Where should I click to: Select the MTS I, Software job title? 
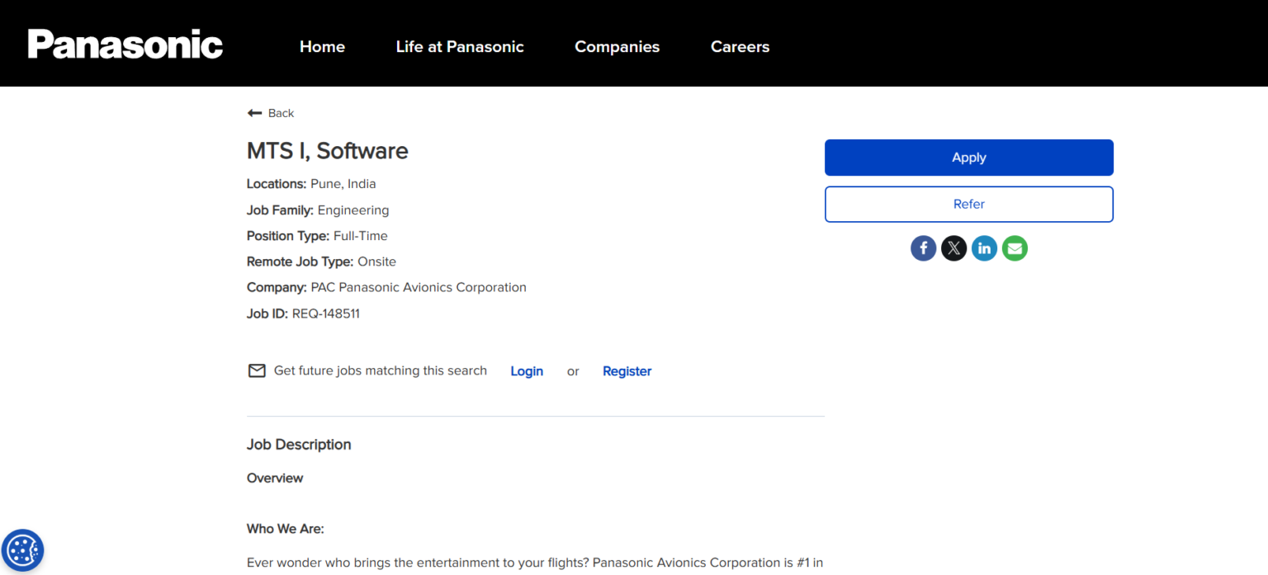coord(327,151)
